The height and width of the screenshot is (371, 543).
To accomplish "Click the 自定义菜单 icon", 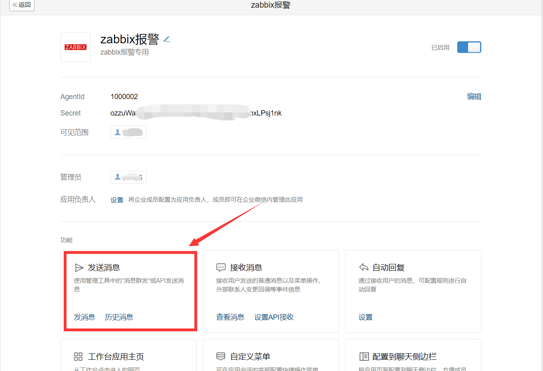I will coord(221,357).
